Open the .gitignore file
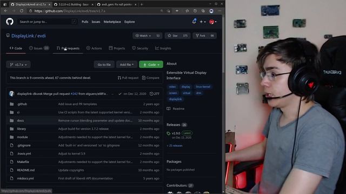Image resolution: width=346 pixels, height=194 pixels. [24, 145]
